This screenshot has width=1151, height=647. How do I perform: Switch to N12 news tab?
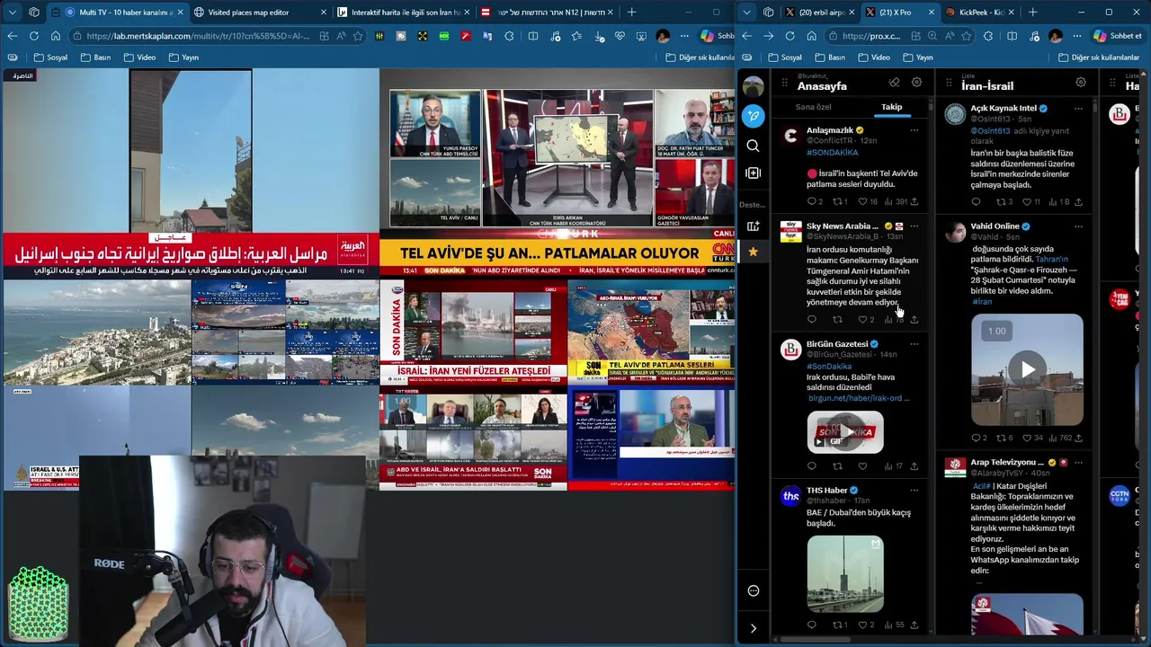tap(549, 13)
